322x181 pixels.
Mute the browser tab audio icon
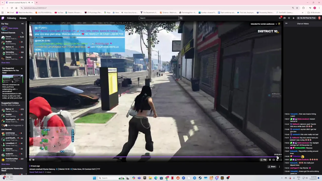(29, 3)
